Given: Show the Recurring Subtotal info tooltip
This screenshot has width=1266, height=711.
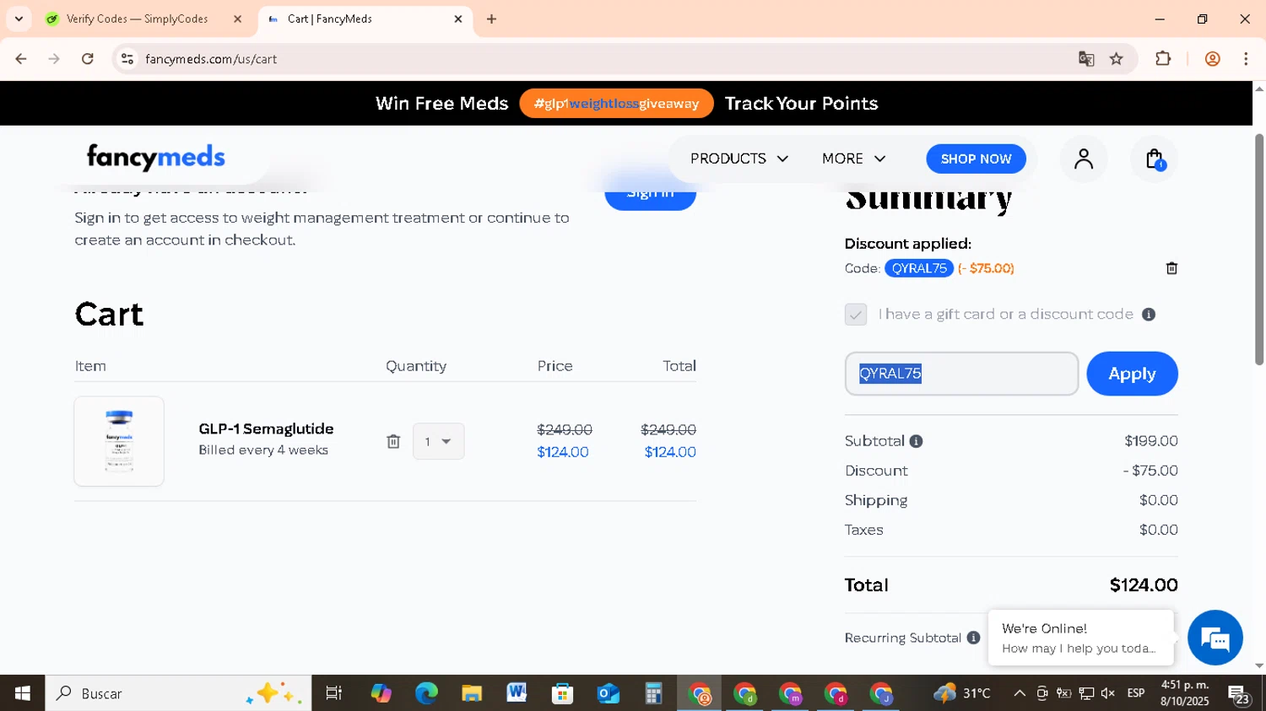Looking at the screenshot, I should point(973,638).
